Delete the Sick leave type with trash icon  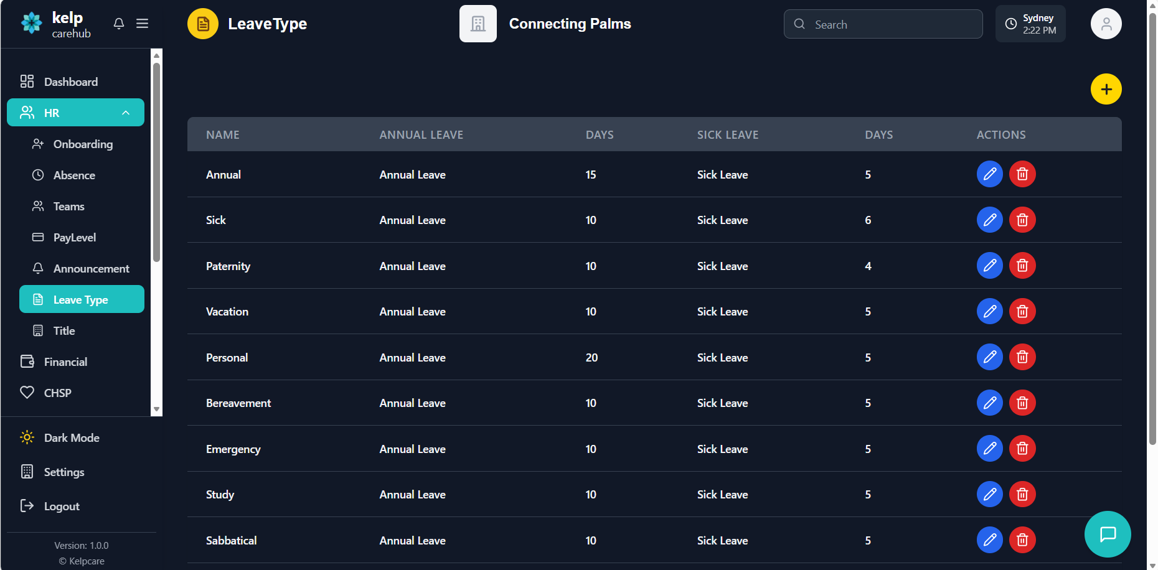click(x=1022, y=220)
